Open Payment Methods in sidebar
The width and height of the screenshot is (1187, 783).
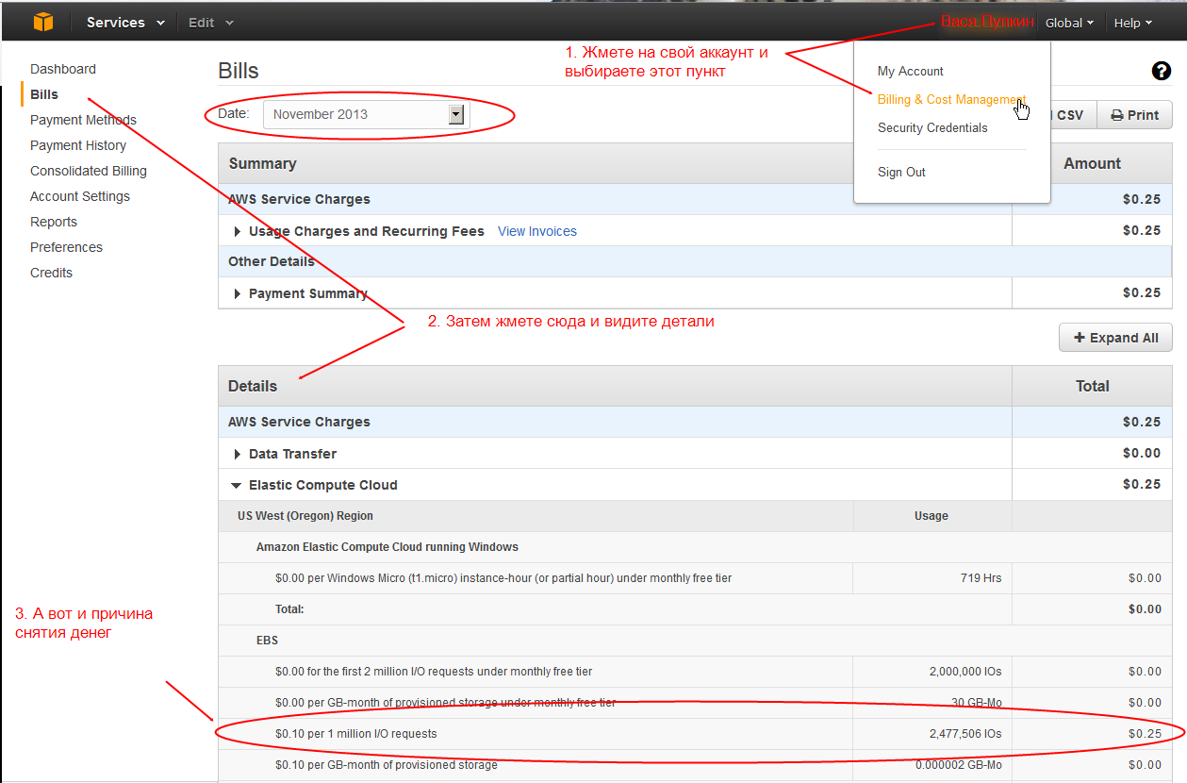pos(83,120)
